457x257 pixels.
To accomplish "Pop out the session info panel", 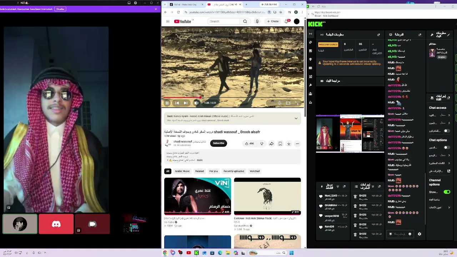I will (378, 35).
